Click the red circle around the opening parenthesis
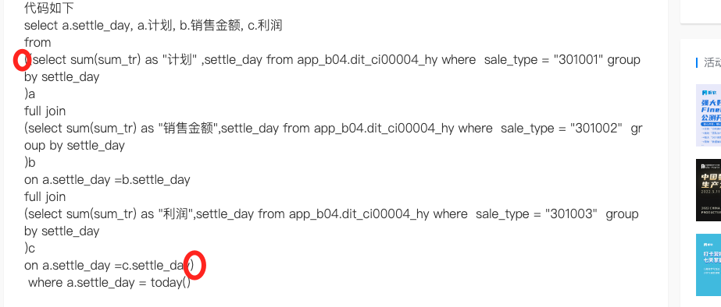Viewport: 721px width, 307px height. (x=21, y=60)
